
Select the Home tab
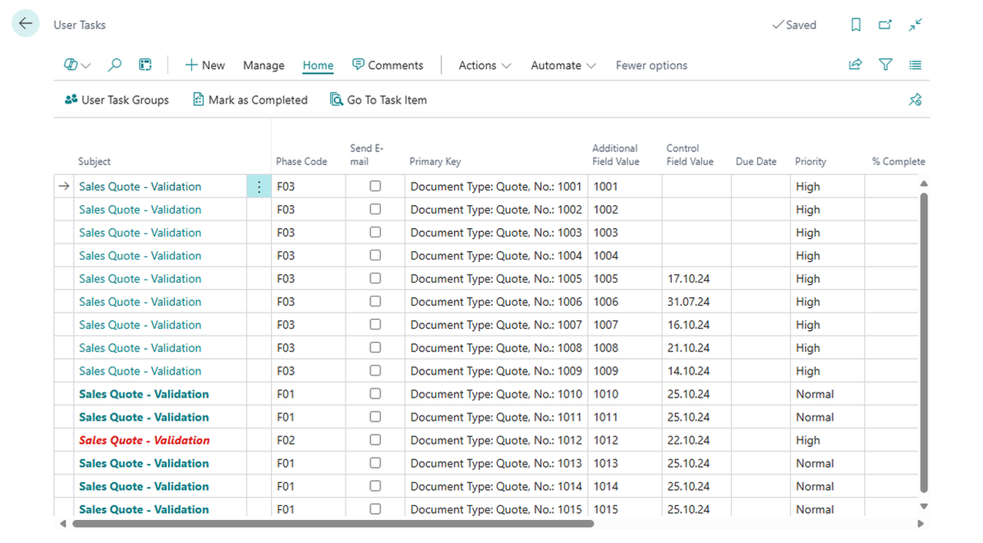tap(318, 65)
